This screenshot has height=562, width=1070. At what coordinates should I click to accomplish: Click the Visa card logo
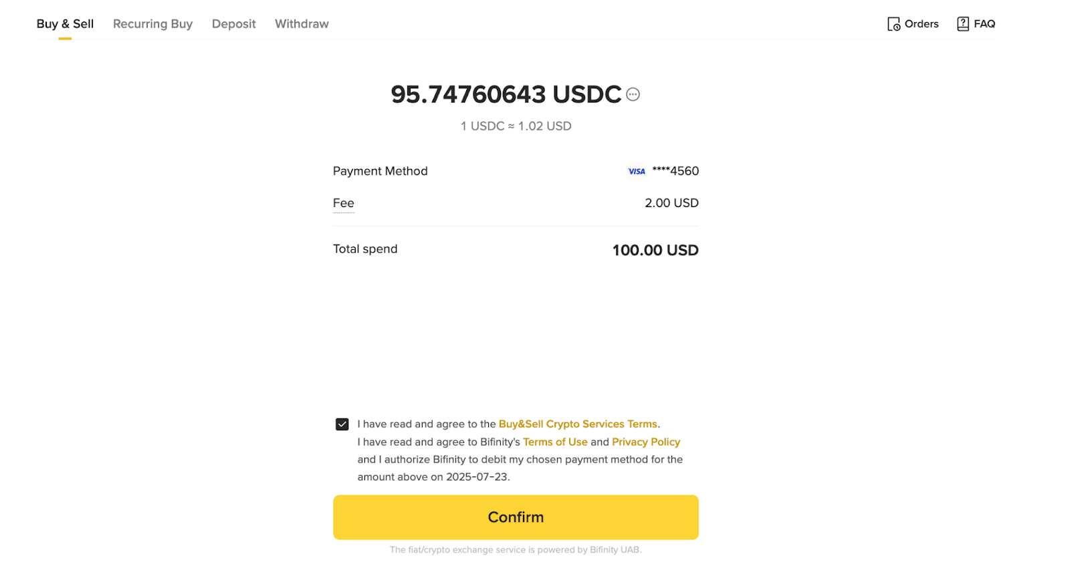click(637, 172)
